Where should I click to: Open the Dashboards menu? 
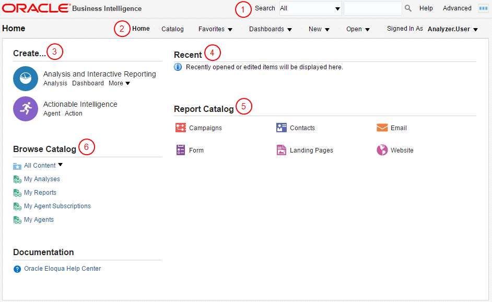pos(271,29)
